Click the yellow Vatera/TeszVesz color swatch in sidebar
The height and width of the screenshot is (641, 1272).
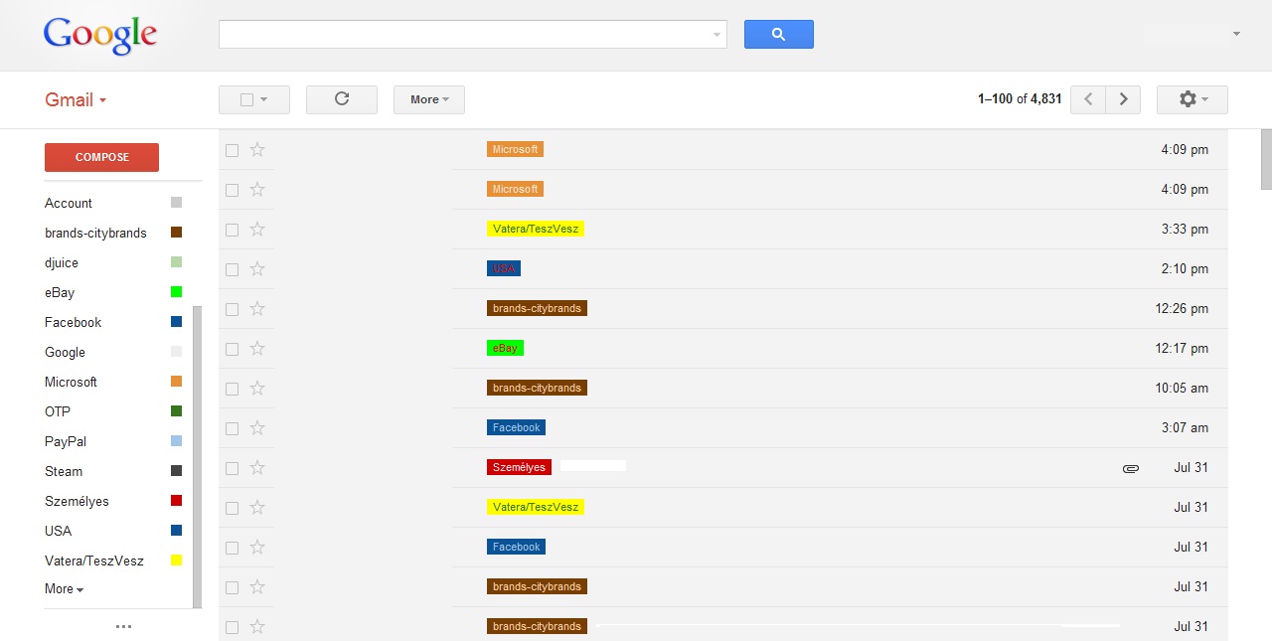pos(176,561)
